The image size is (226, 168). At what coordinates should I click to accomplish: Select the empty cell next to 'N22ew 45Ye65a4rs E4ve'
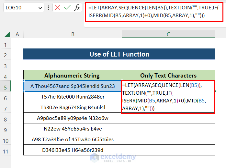coord(168,129)
